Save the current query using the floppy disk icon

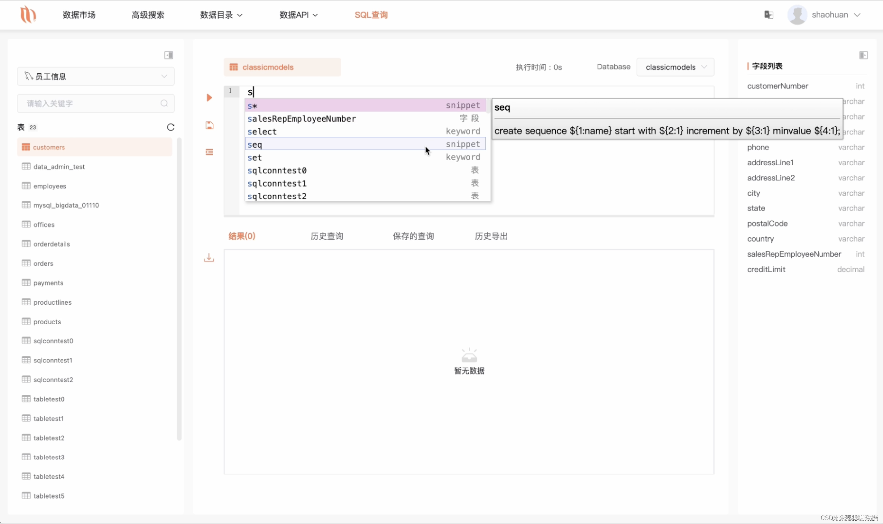209,125
